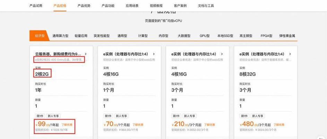327x139 pixels.
Task: Click 了解优惠 next to ¥480 price
Action: tap(279, 125)
